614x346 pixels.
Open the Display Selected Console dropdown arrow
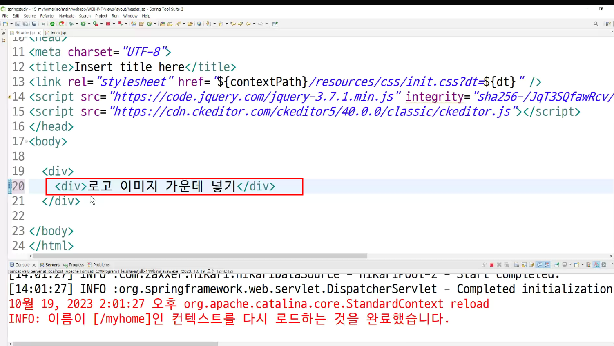[570, 265]
